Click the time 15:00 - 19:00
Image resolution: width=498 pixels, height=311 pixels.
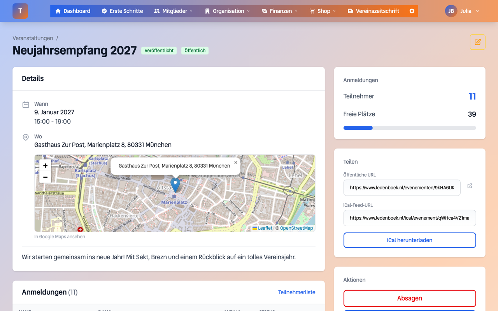pyautogui.click(x=53, y=122)
